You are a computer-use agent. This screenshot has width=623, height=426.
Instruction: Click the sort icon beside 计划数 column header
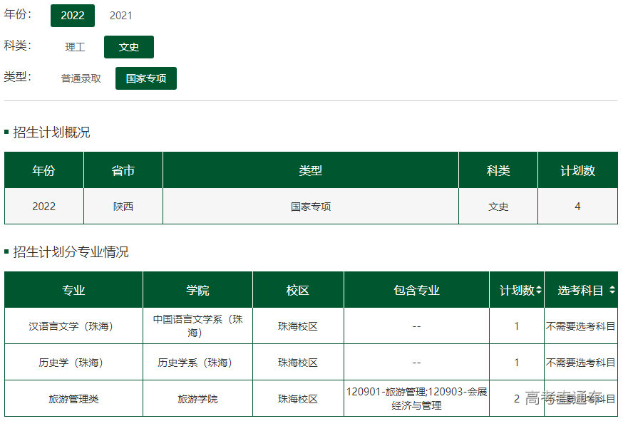[x=539, y=291]
